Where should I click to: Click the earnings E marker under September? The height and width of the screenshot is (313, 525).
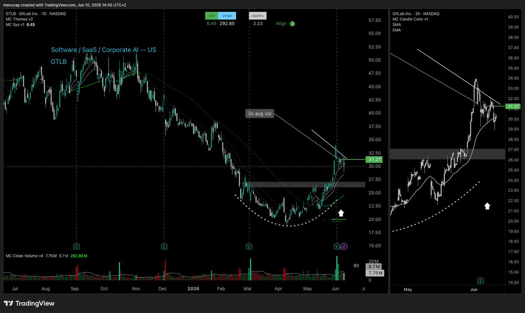coord(76,246)
